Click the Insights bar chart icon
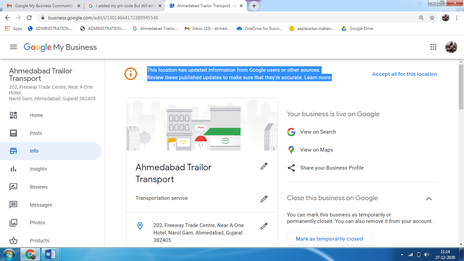This screenshot has height=261, width=464. pyautogui.click(x=13, y=169)
